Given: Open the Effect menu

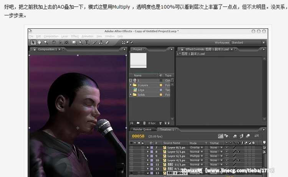Looking at the screenshot, I should coord(75,36).
